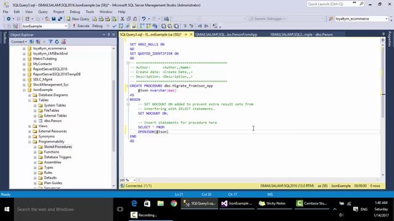Expand the MetroTicketing database node
The height and width of the screenshot is (221, 394).
(x=24, y=59)
